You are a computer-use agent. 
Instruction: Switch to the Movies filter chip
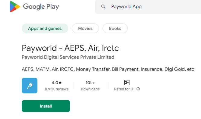pyautogui.click(x=85, y=28)
